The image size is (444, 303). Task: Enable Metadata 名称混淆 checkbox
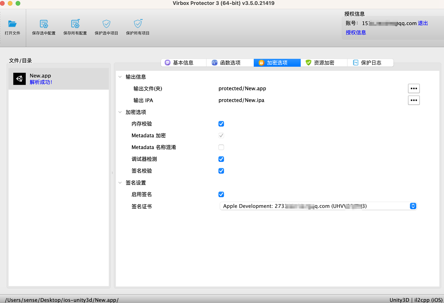click(221, 147)
